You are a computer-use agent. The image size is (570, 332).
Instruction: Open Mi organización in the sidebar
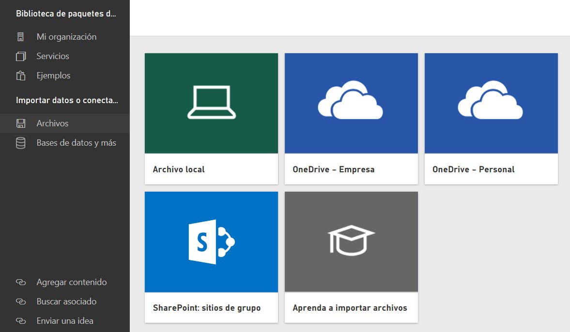pyautogui.click(x=66, y=37)
